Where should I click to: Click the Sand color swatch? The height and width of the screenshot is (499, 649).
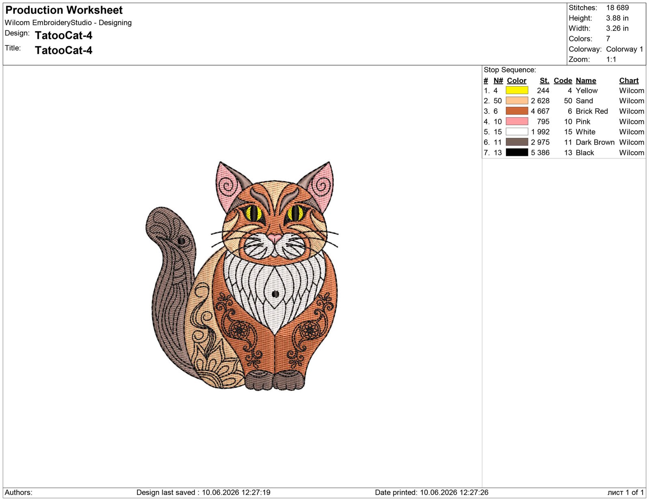517,101
